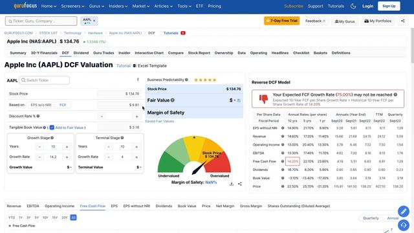Click Revenue row info icon
The image size is (414, 233).
click(x=283, y=137)
